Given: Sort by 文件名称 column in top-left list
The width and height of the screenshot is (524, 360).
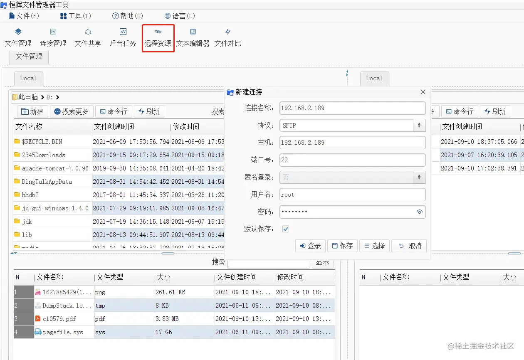Looking at the screenshot, I should click(52, 126).
